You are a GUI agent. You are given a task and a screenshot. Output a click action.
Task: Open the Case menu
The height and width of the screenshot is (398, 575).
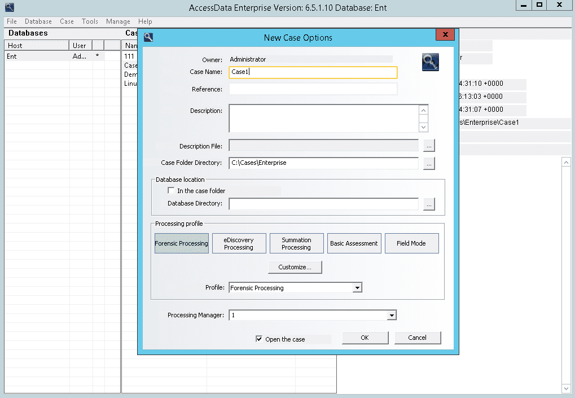point(67,21)
